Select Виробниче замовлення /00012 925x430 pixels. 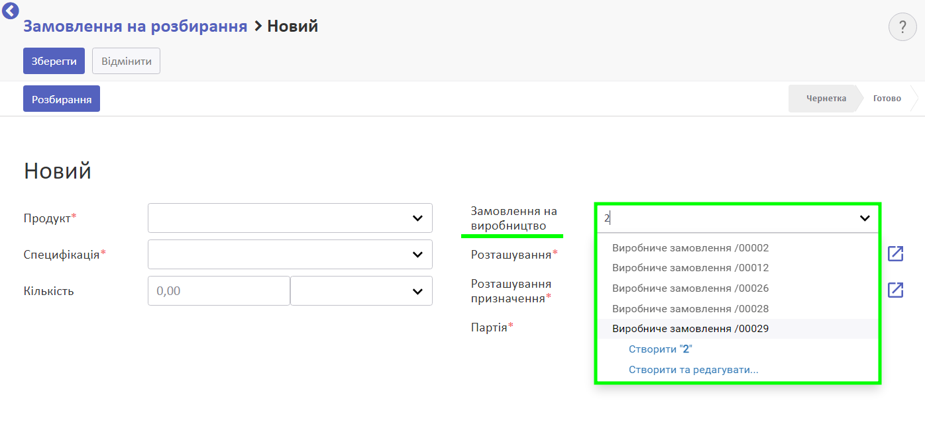coord(690,268)
